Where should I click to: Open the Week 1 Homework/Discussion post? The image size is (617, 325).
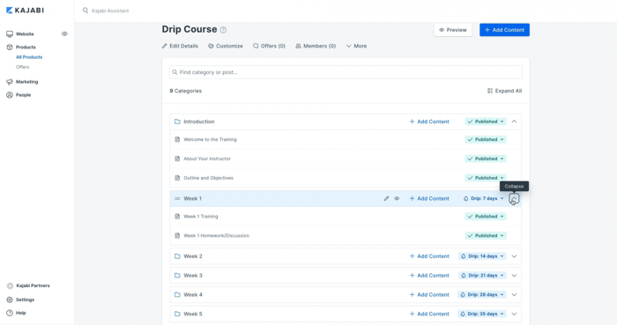217,236
